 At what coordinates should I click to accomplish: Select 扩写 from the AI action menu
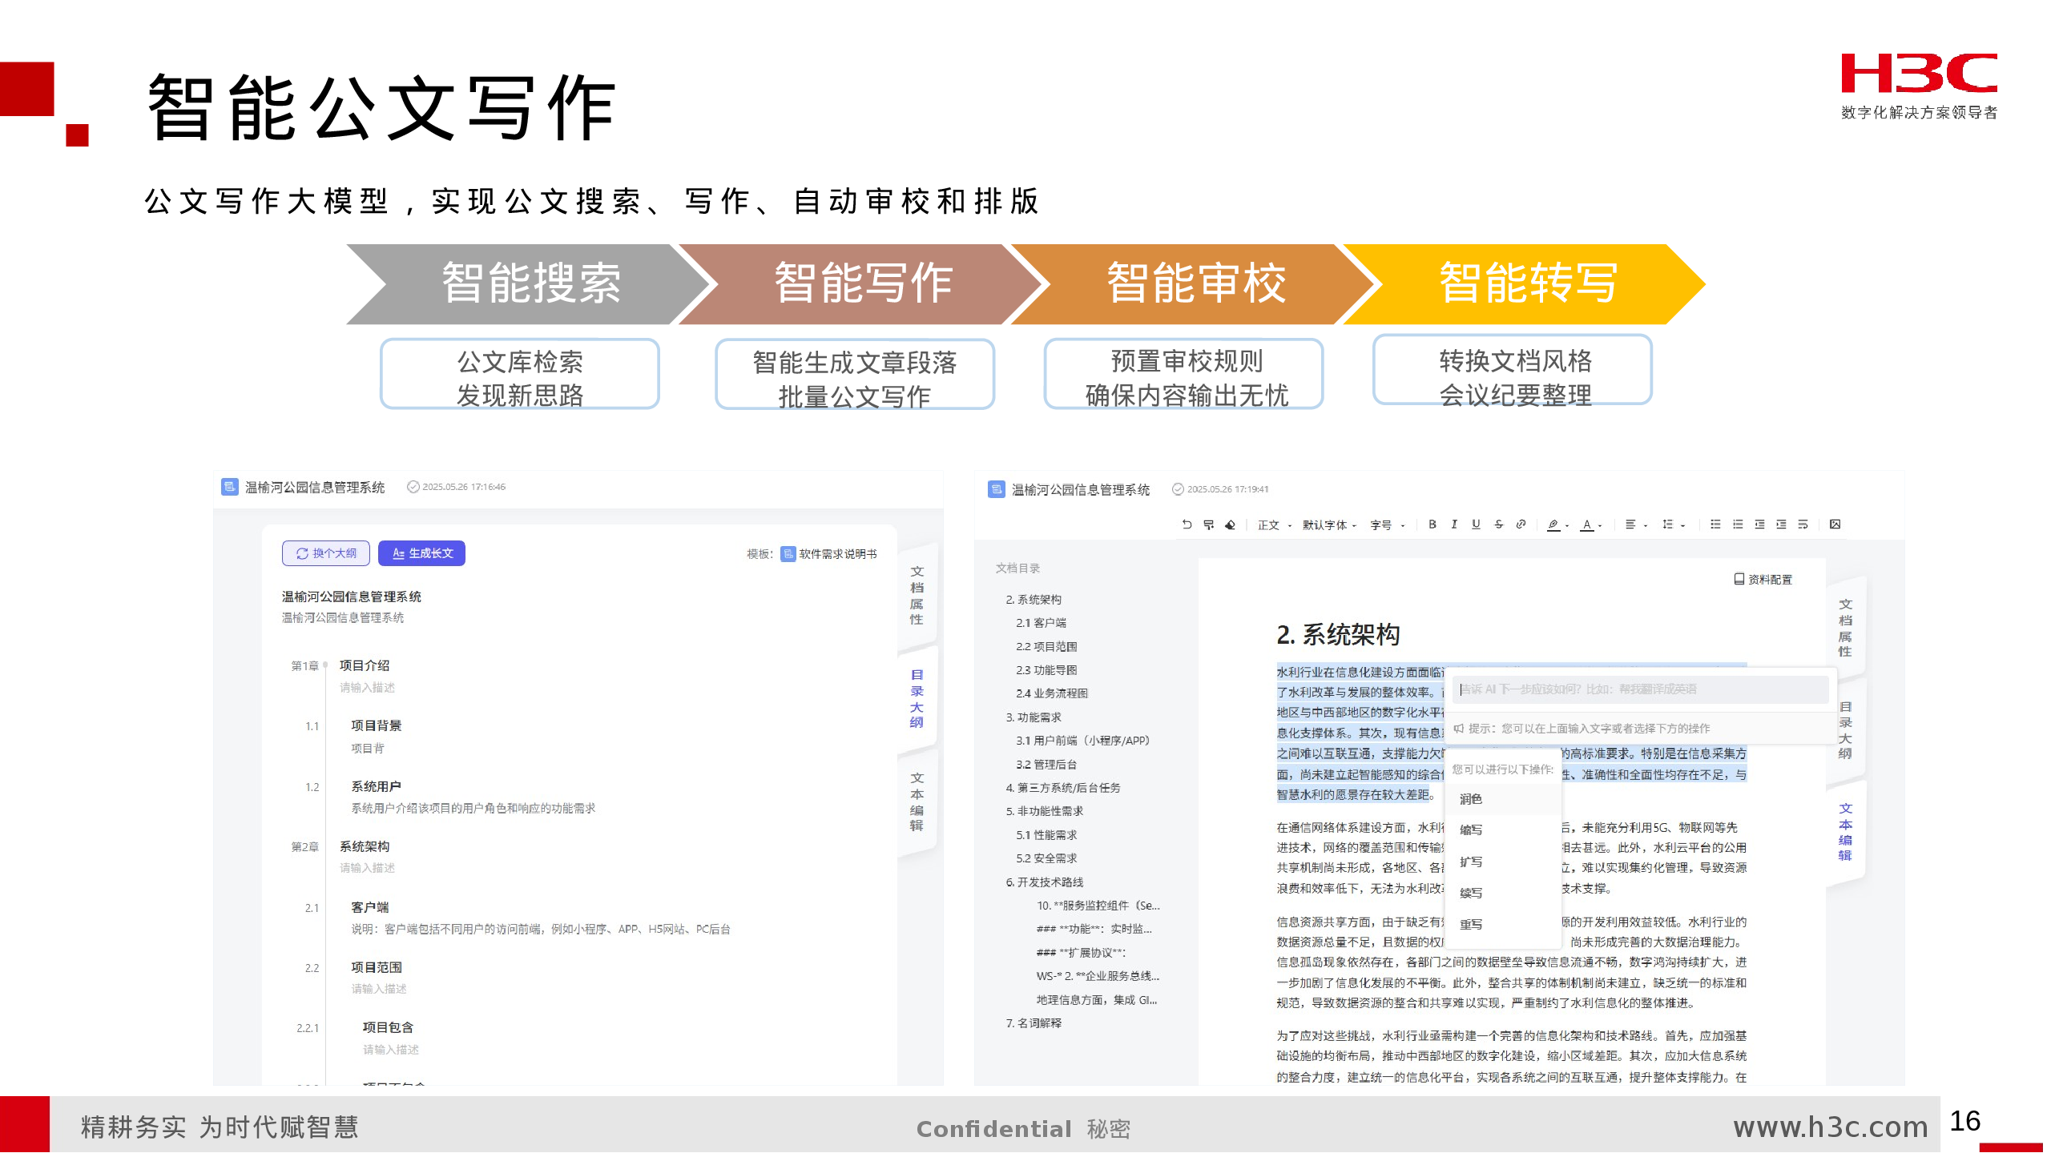(1471, 862)
